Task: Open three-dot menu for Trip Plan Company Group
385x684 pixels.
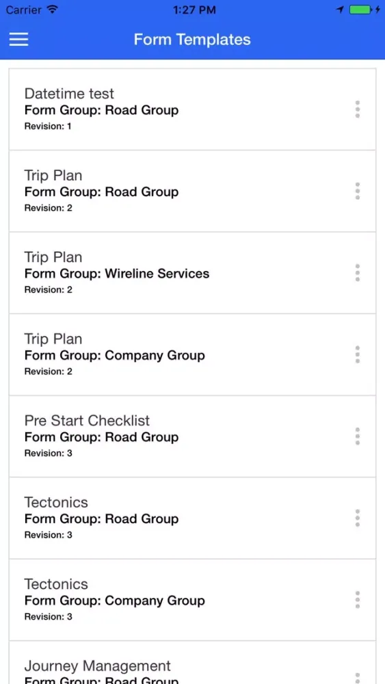Action: point(358,354)
